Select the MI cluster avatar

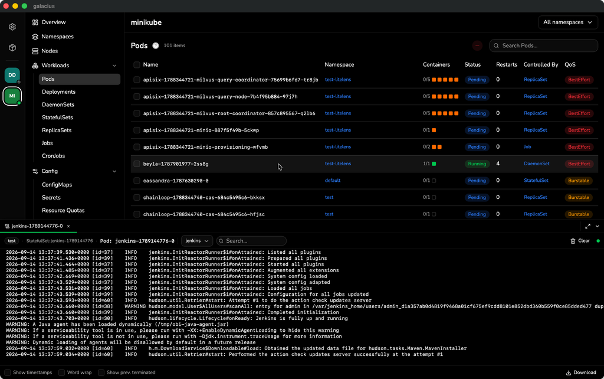point(12,96)
